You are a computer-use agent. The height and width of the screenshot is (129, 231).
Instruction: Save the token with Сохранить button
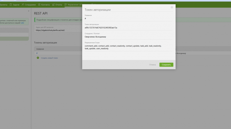pos(166,64)
